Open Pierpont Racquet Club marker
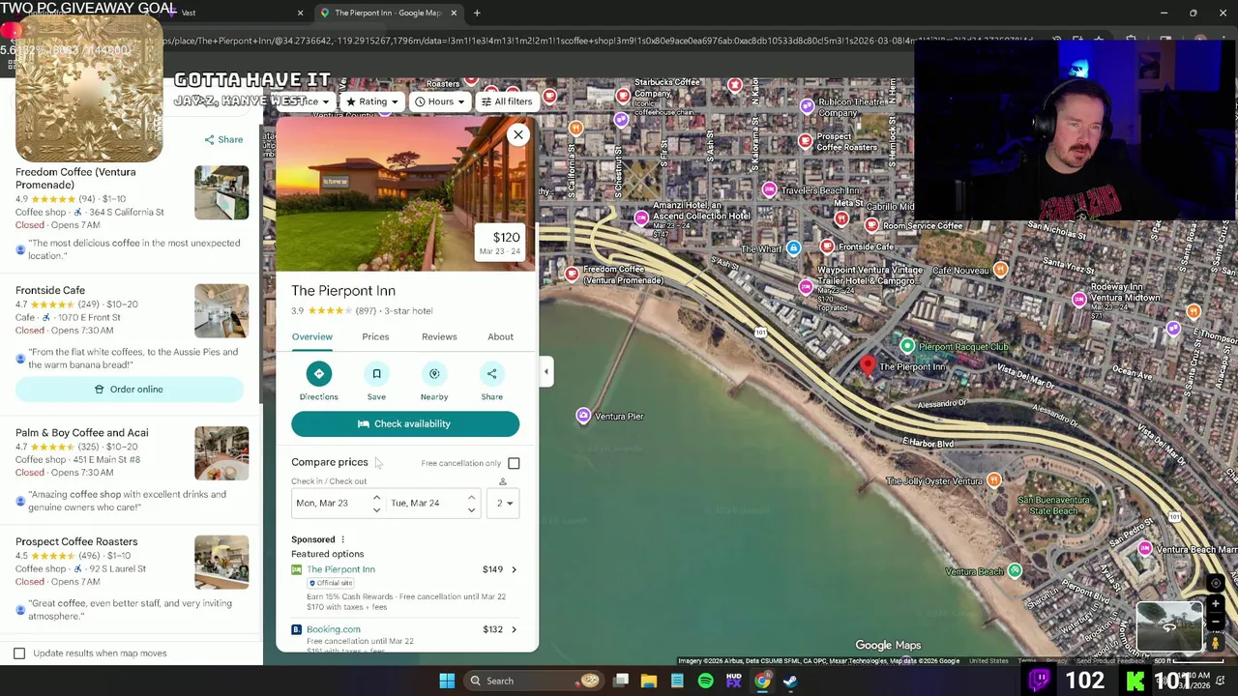 (907, 346)
